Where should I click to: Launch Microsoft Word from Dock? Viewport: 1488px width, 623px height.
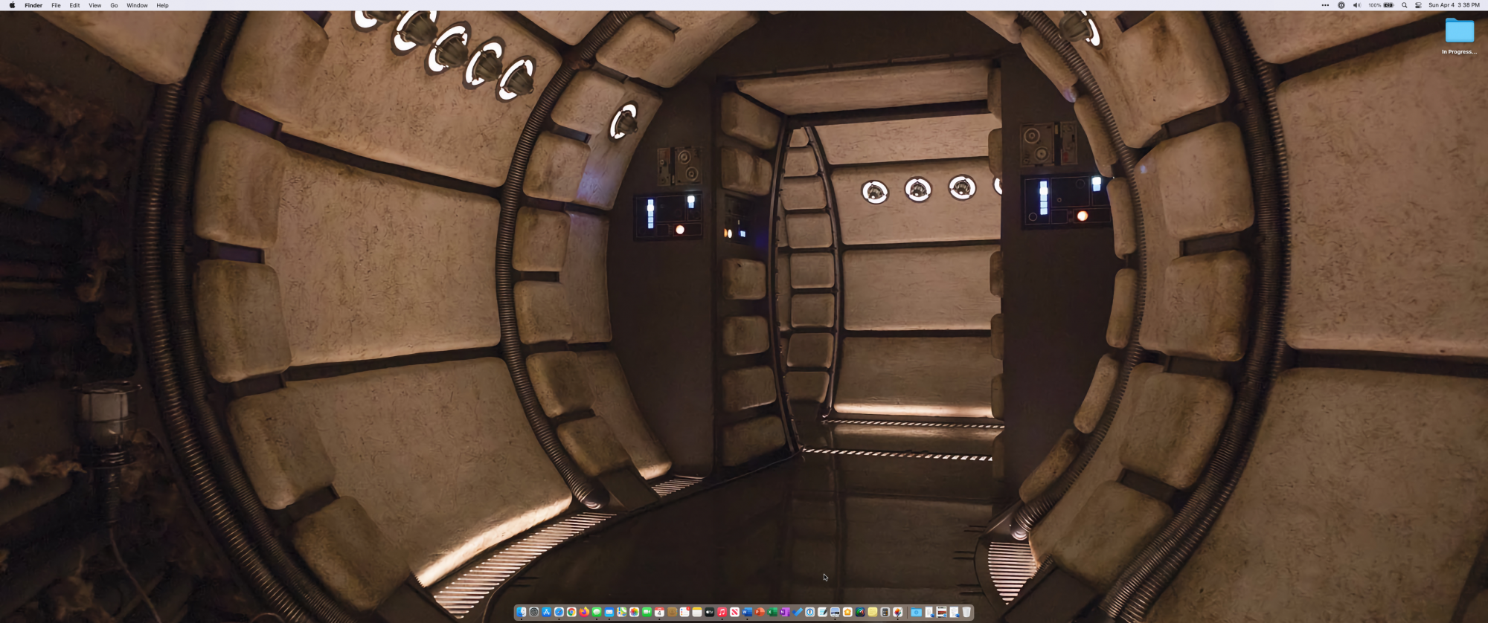click(747, 612)
